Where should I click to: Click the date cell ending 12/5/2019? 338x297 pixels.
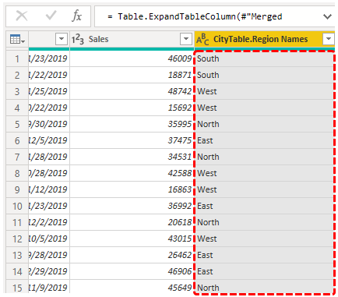point(49,140)
